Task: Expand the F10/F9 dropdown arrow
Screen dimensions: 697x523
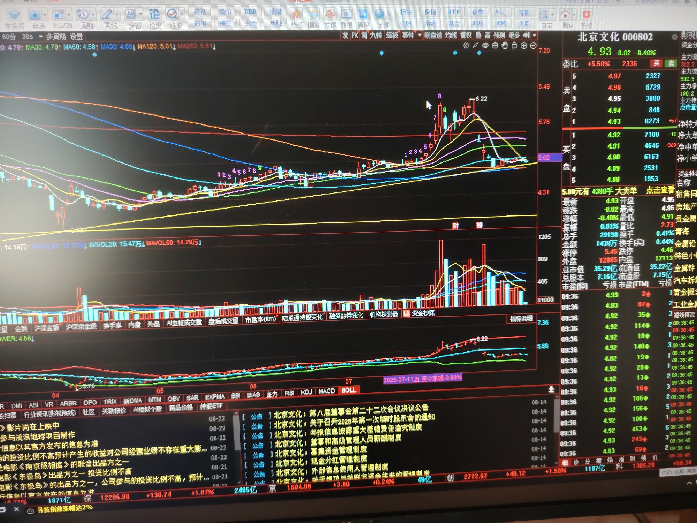Action: tap(69, 15)
